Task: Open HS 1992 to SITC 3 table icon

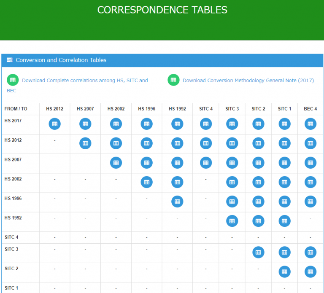Action: click(232, 221)
